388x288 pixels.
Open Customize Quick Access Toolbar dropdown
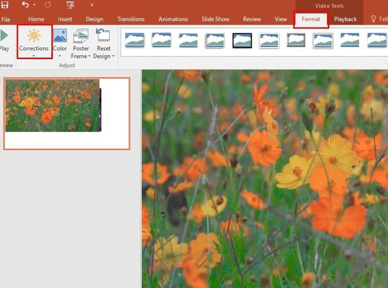coord(92,4)
